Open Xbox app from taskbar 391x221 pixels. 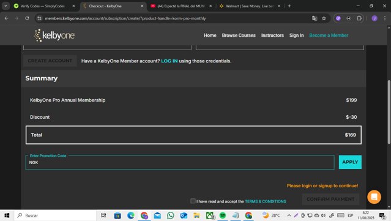click(x=210, y=215)
